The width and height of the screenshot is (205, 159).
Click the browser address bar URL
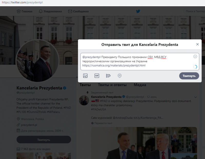click(22, 2)
